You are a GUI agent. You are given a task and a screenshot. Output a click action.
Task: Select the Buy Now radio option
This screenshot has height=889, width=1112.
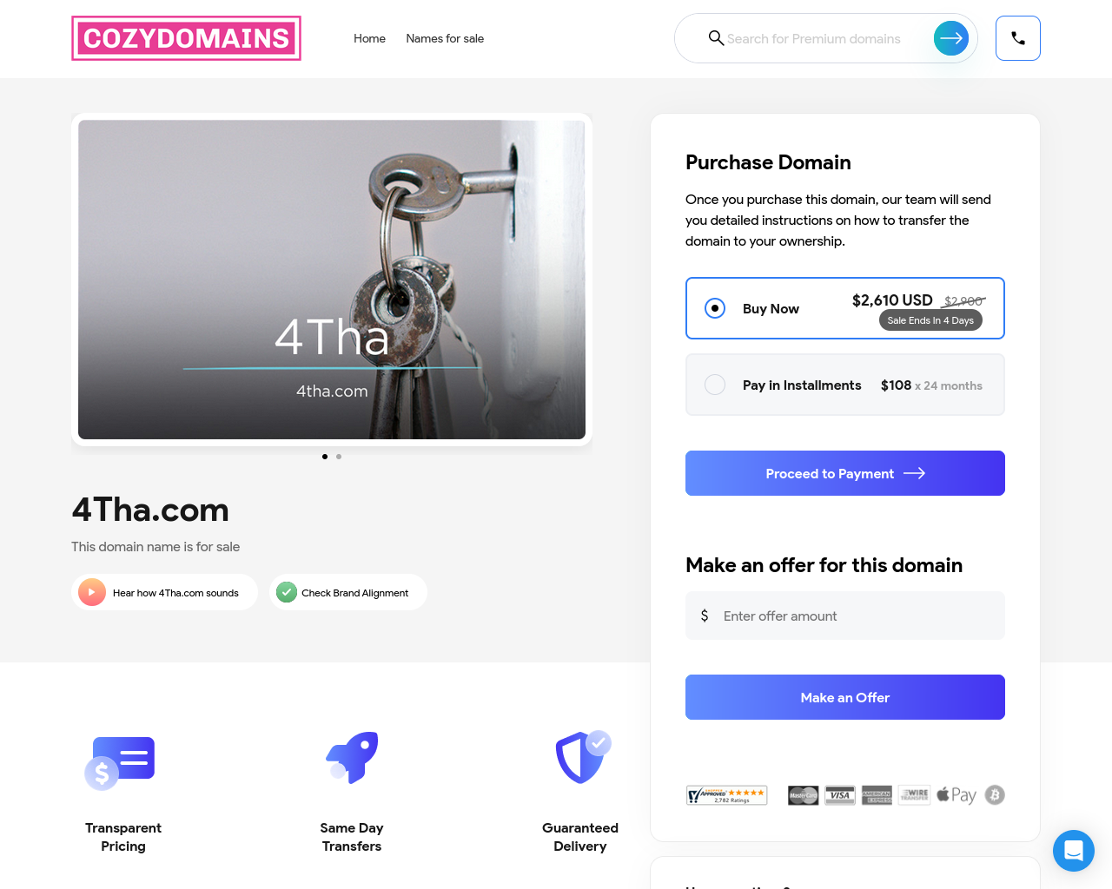[715, 308]
